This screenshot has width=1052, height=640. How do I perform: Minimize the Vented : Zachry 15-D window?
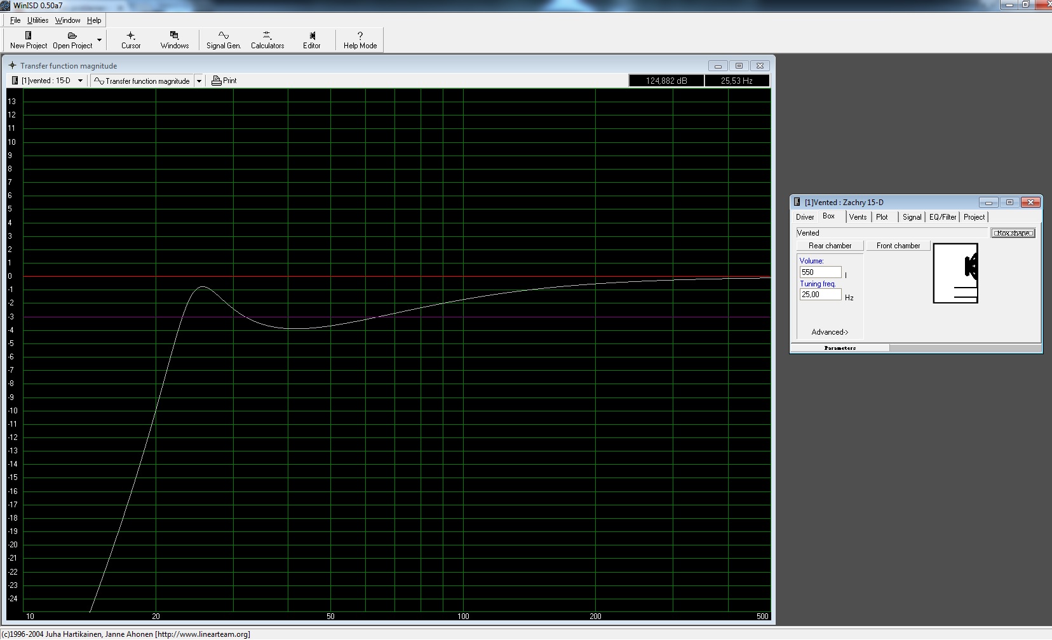point(988,203)
